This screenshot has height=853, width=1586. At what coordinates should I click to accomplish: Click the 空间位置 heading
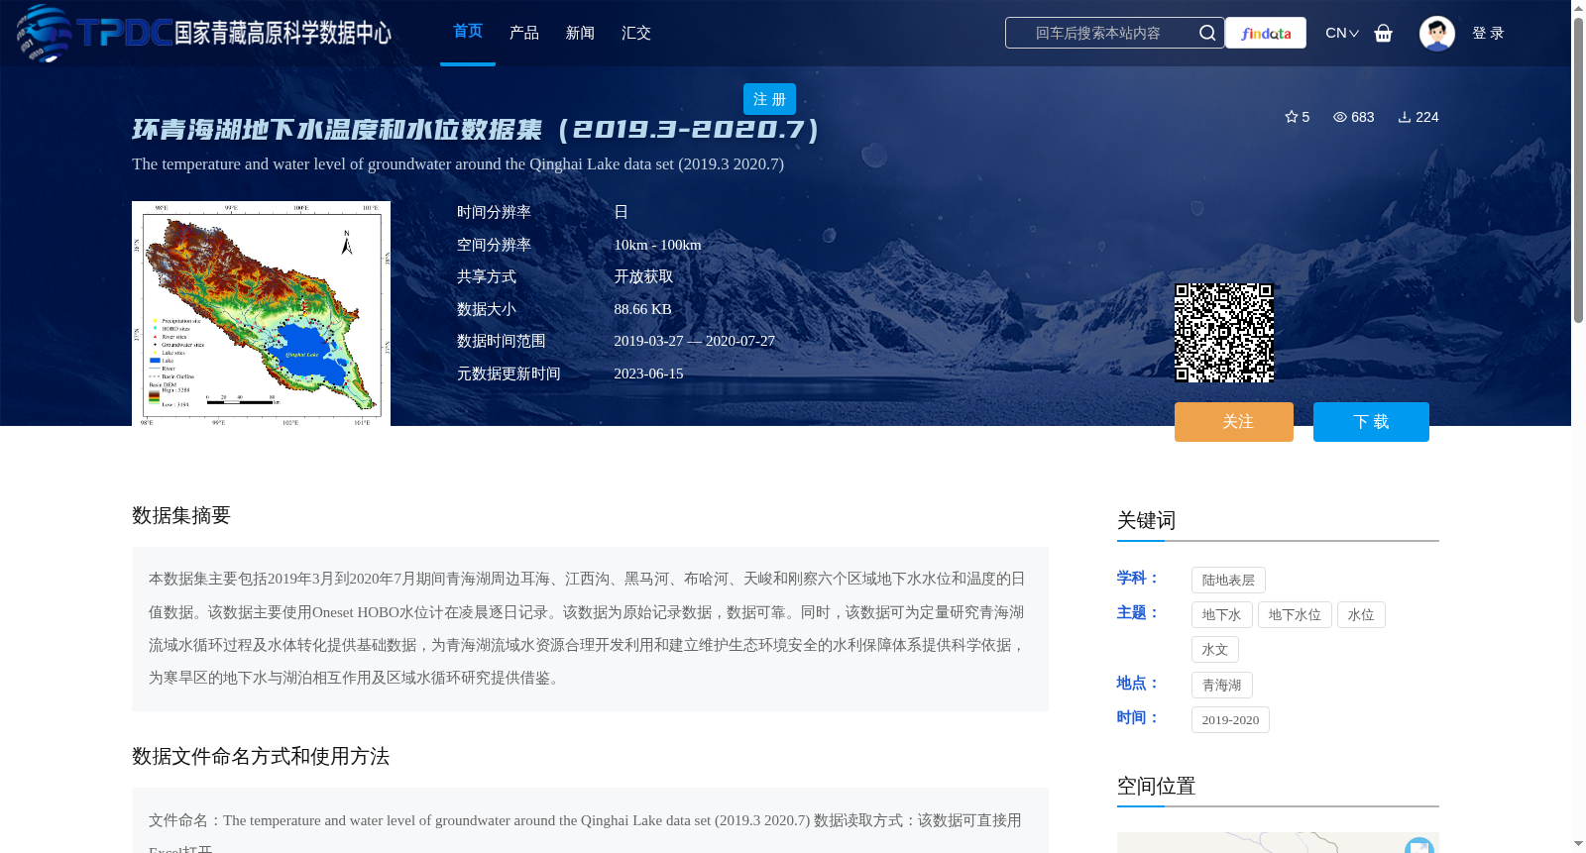click(1156, 786)
